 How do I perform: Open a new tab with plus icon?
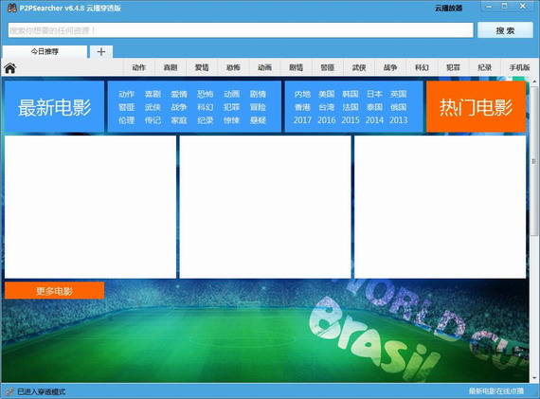(101, 52)
